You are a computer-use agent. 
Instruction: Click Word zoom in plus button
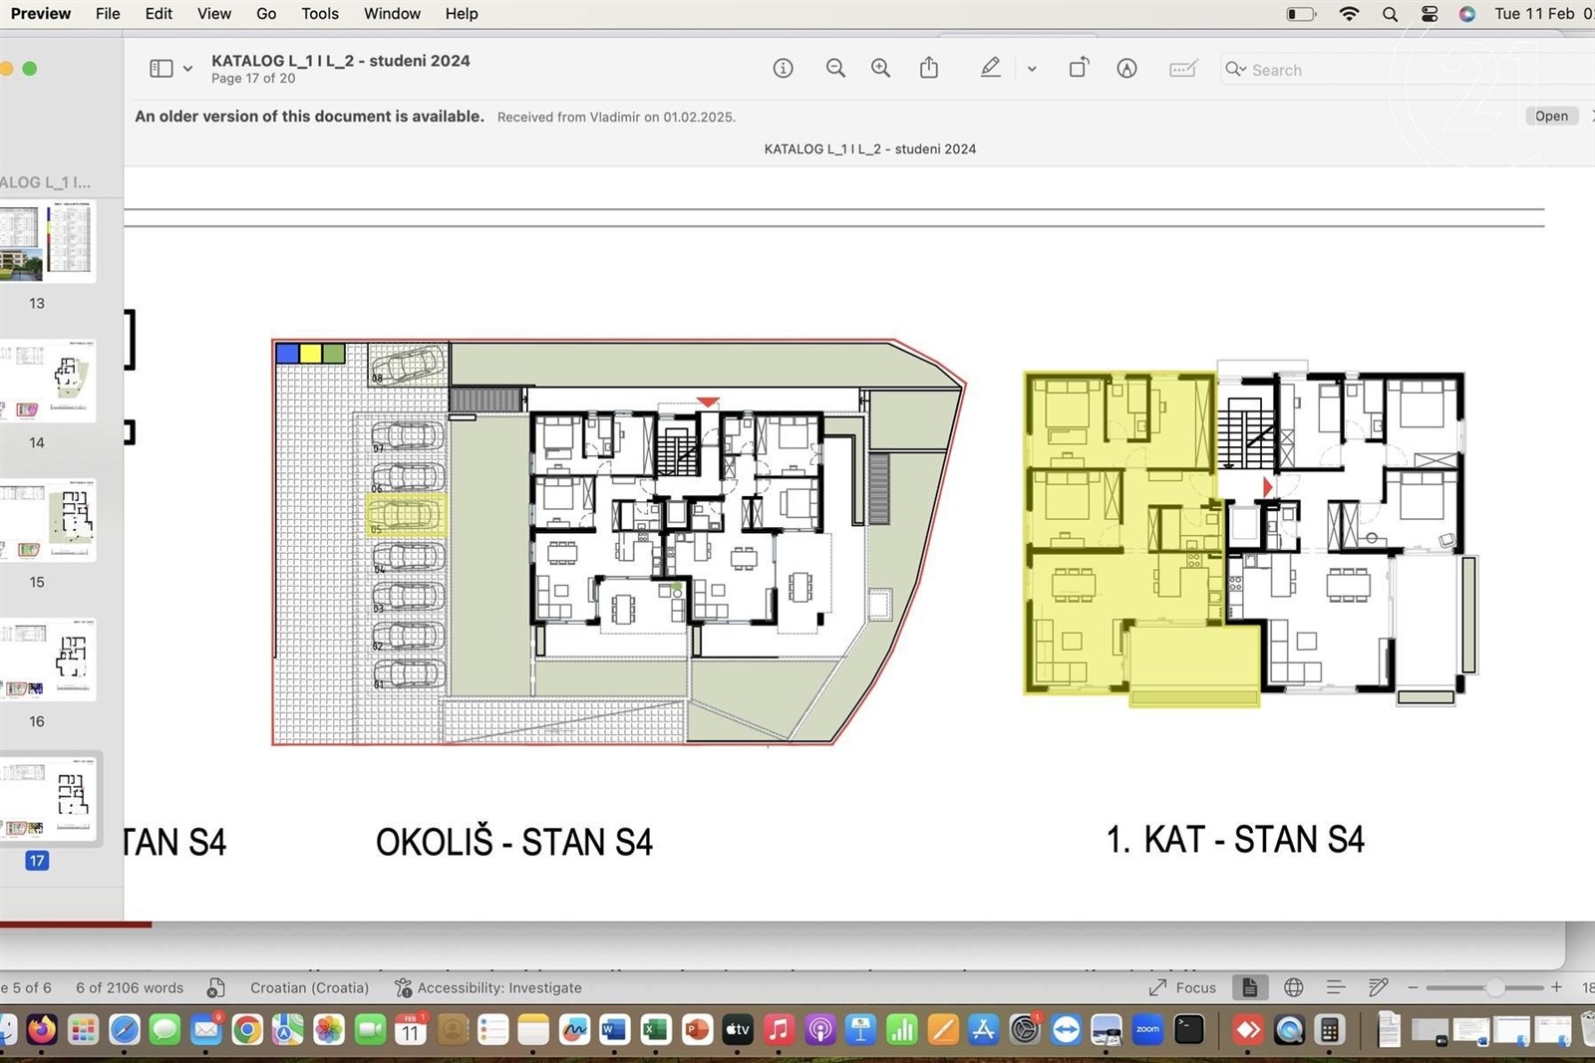1556,987
